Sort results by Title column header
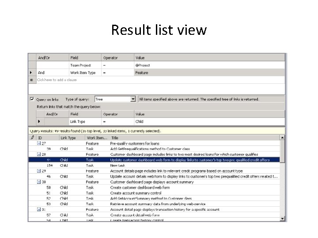318x238 pixels. tap(195, 138)
